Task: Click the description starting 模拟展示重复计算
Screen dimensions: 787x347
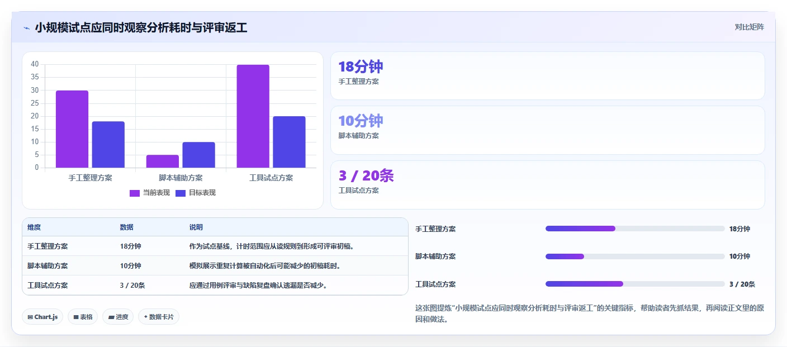Action: pos(265,266)
